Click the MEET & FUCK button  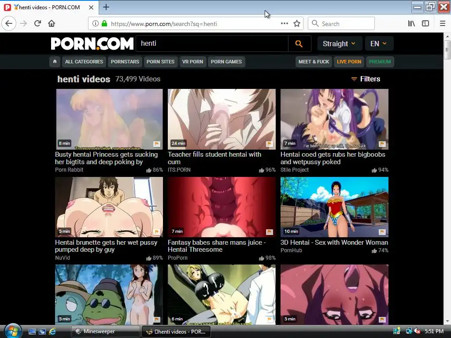click(314, 62)
